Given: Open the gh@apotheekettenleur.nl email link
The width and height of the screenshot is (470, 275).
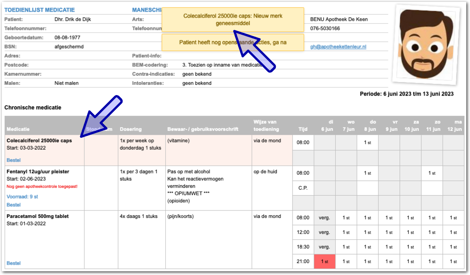Looking at the screenshot, I should click(x=338, y=47).
